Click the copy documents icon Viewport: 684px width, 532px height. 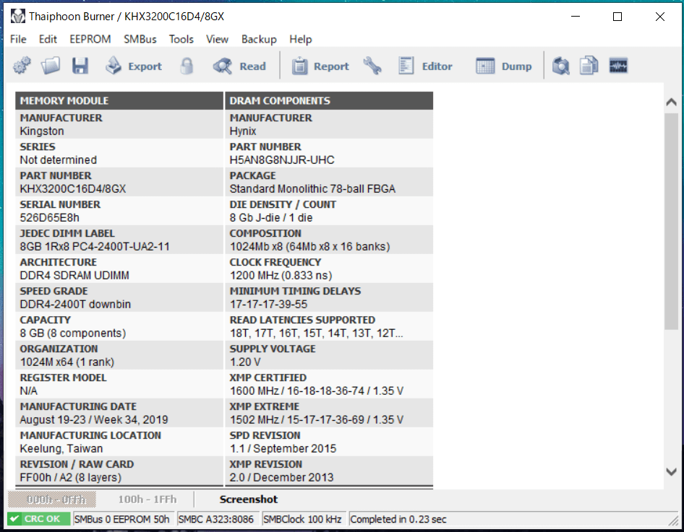pyautogui.click(x=589, y=66)
